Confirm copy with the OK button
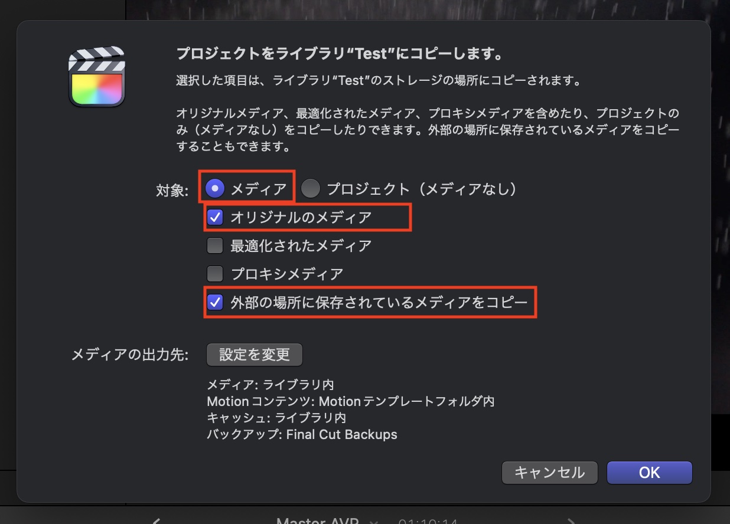 pyautogui.click(x=650, y=473)
